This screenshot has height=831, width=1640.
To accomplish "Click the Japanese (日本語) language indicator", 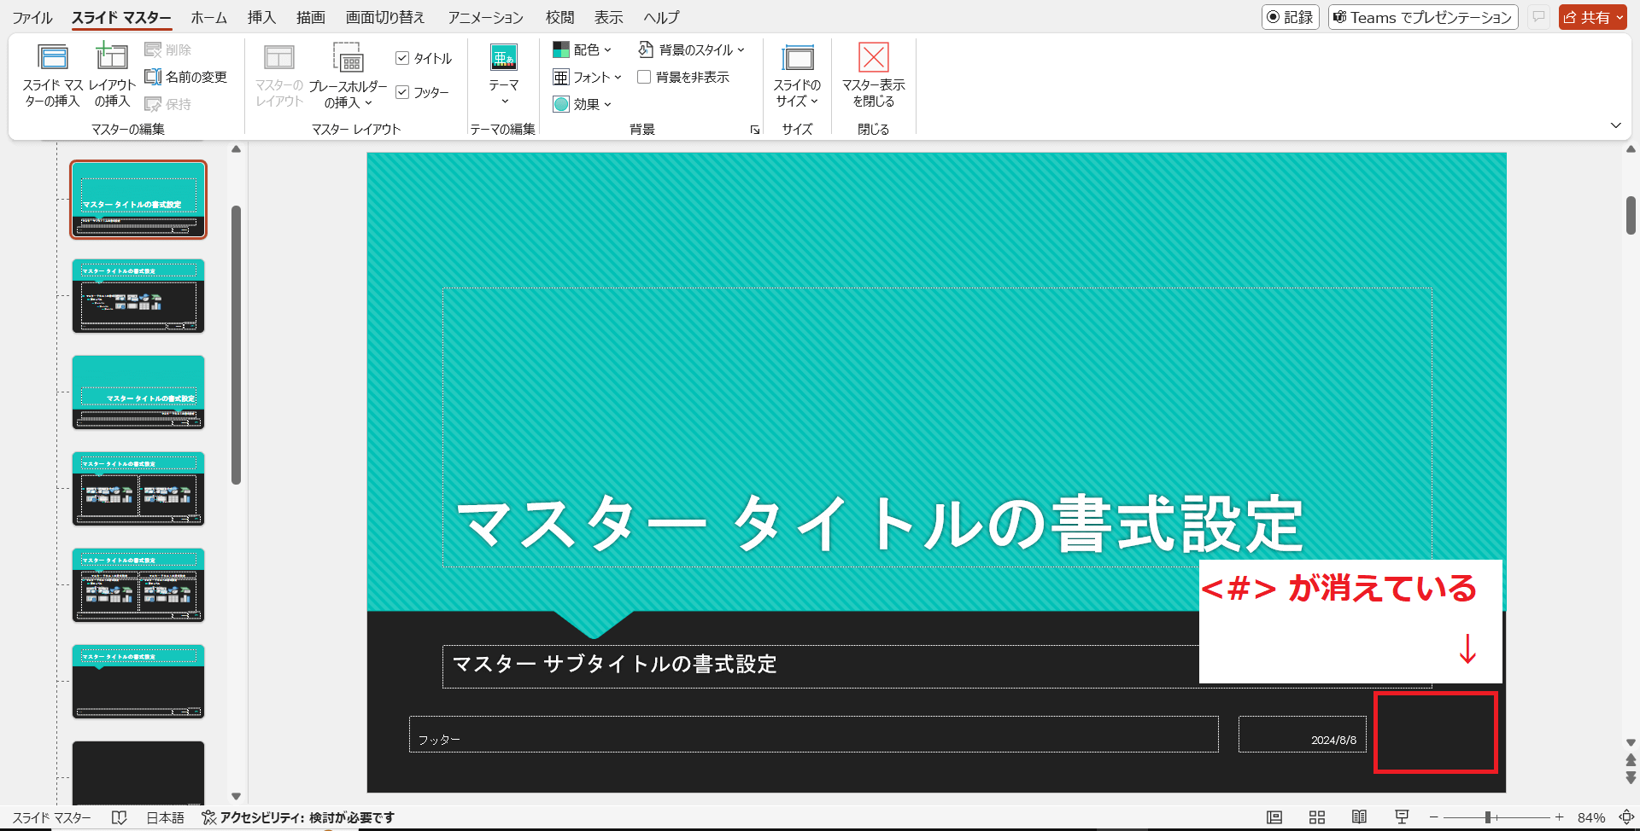I will click(x=165, y=817).
